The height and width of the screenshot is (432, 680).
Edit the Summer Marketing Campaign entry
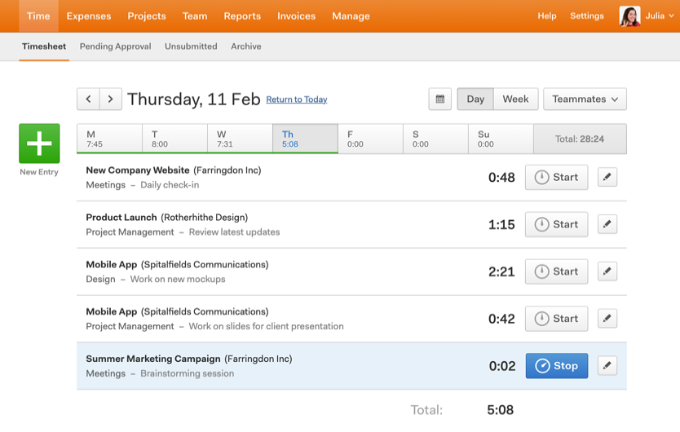[607, 366]
